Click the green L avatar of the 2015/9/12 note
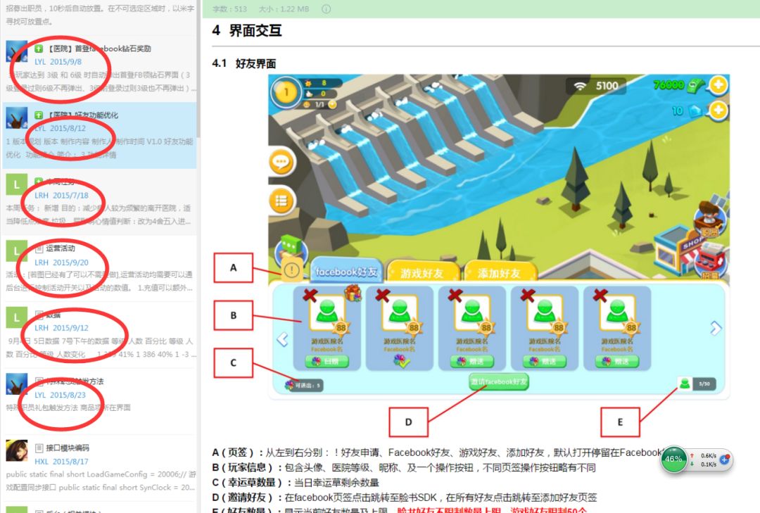The height and width of the screenshot is (513, 760). (x=16, y=317)
